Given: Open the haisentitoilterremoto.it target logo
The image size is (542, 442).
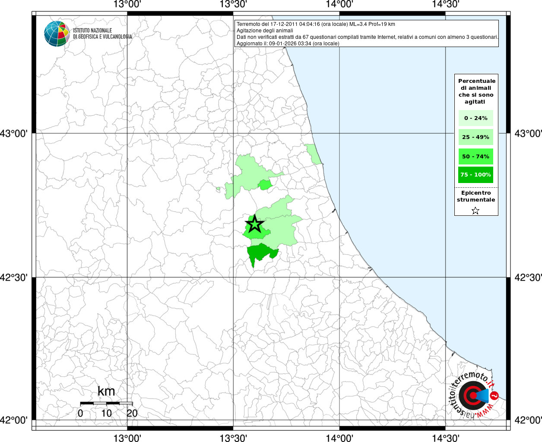Looking at the screenshot, I should (472, 395).
